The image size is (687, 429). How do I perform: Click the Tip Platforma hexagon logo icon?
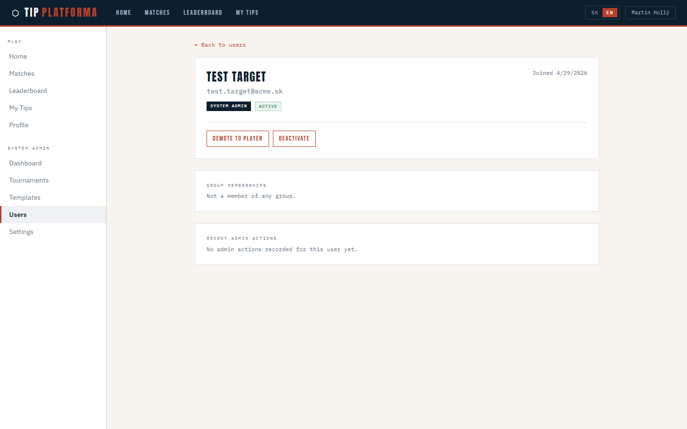[x=15, y=13]
